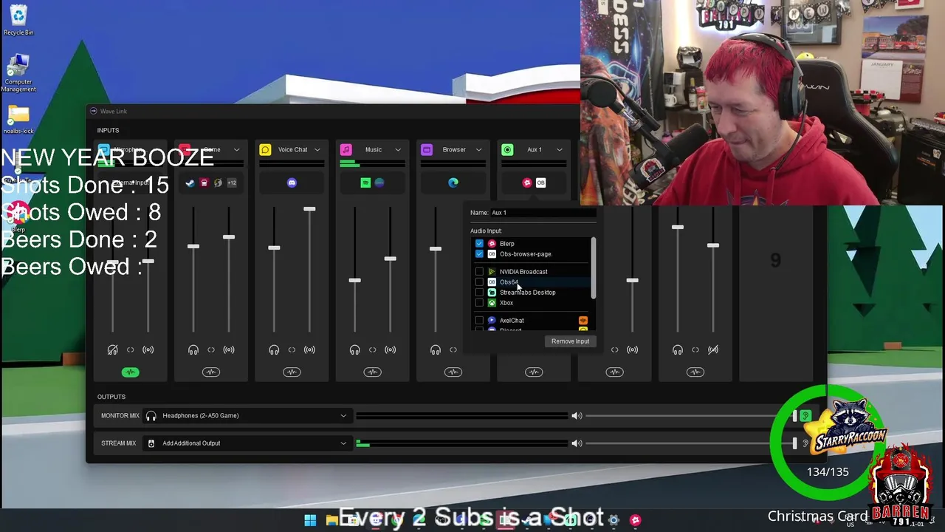
Task: Click the Steam app icon in Game channel
Action: tap(190, 183)
